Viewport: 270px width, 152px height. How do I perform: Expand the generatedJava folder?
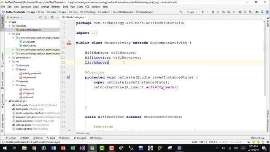[10, 57]
